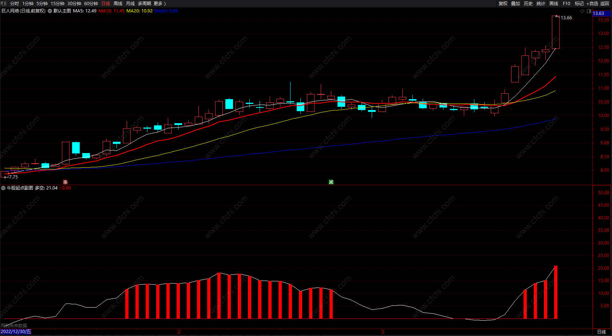
Task: Expand the 更多 periods menu
Action: (160, 4)
